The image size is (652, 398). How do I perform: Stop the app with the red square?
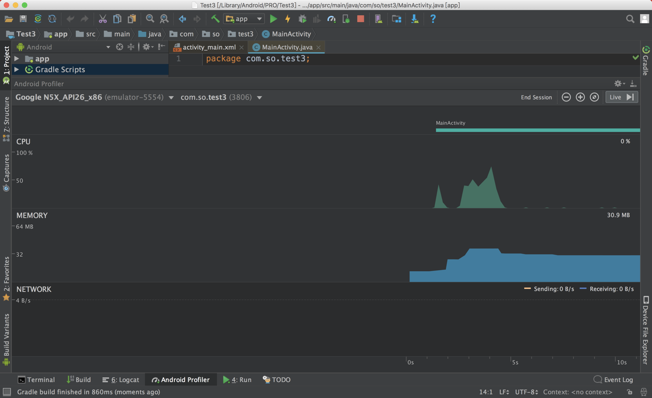360,19
